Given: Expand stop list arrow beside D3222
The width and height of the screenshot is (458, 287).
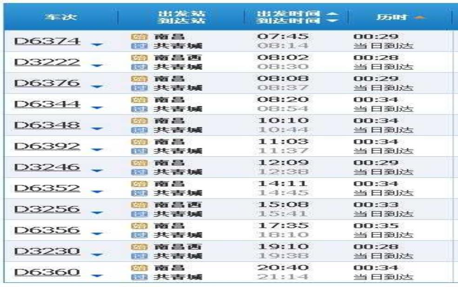Looking at the screenshot, I should [97, 66].
